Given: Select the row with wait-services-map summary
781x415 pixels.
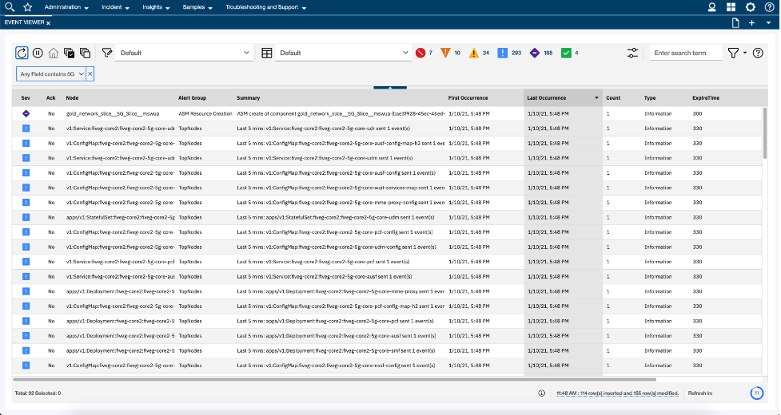Looking at the screenshot, I should [x=387, y=188].
